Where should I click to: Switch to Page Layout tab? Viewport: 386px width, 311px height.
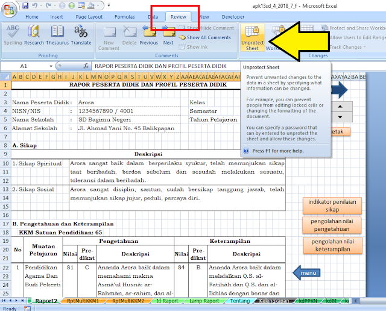[x=89, y=17]
